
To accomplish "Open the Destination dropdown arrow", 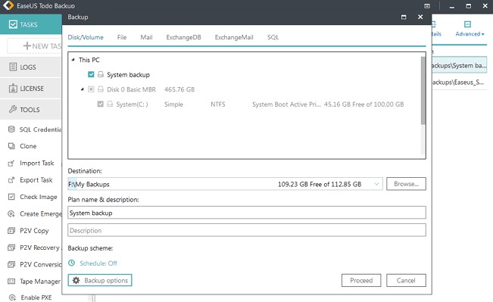I will (376, 184).
